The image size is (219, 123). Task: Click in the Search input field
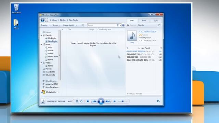tap(102, 25)
